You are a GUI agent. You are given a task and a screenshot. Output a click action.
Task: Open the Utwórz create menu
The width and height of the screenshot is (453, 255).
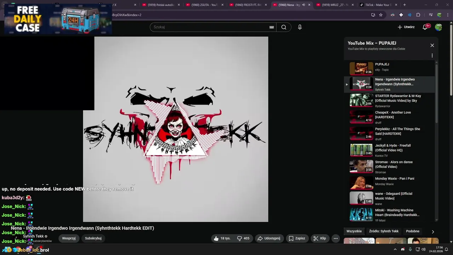tap(406, 27)
